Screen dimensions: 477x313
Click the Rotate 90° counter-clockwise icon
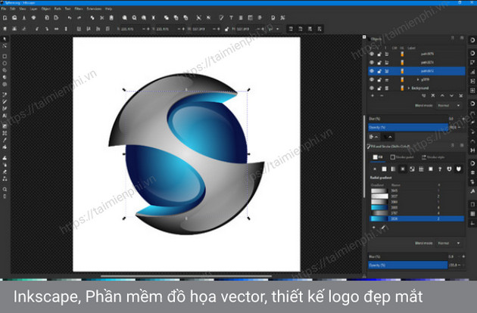37,29
